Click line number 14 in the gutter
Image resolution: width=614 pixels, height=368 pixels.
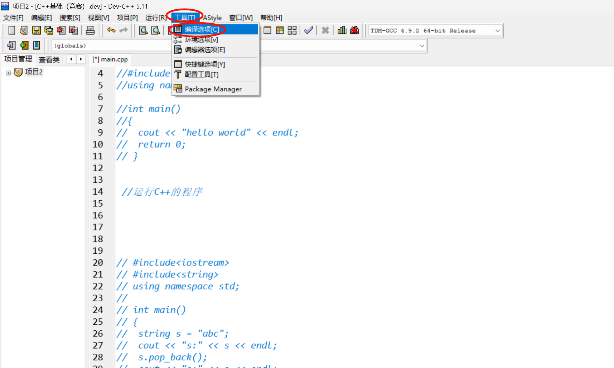(x=98, y=192)
